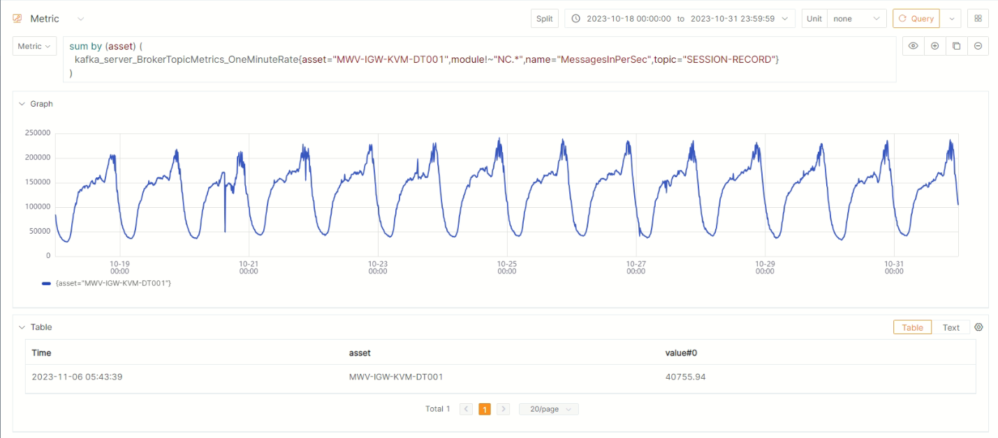Collapse the Graph panel
The image size is (998, 438).
pyautogui.click(x=22, y=104)
